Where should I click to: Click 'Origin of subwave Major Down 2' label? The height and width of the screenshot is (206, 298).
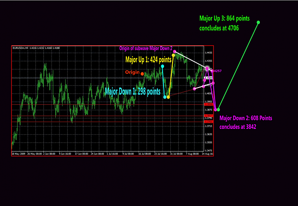[146, 49]
